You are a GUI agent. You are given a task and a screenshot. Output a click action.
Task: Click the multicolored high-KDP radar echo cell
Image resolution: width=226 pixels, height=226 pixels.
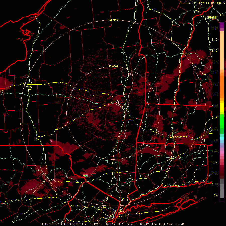(x=85, y=176)
